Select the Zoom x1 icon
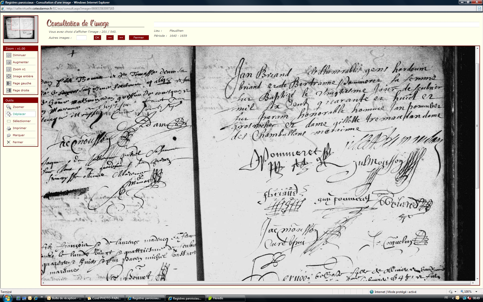This screenshot has height=302, width=483. 9,69
